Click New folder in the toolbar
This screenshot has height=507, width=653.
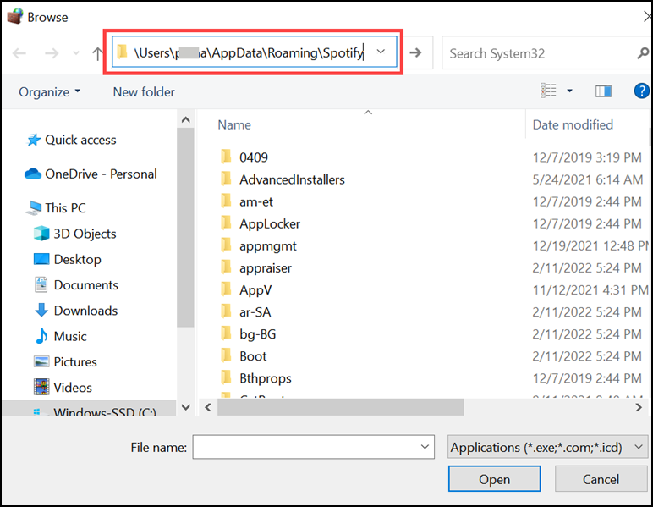tap(144, 91)
